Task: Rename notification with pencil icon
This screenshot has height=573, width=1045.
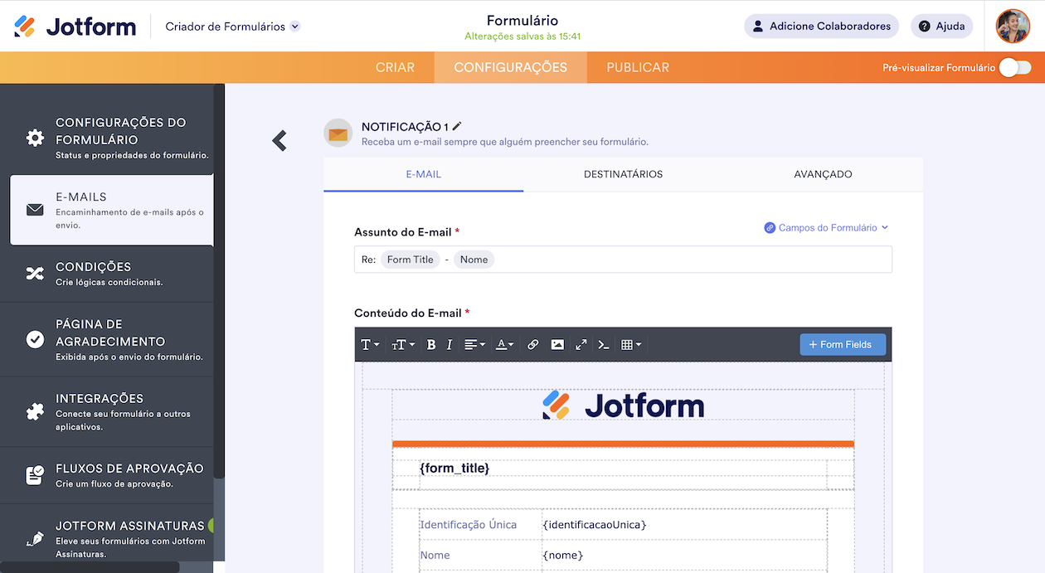Action: pyautogui.click(x=457, y=126)
